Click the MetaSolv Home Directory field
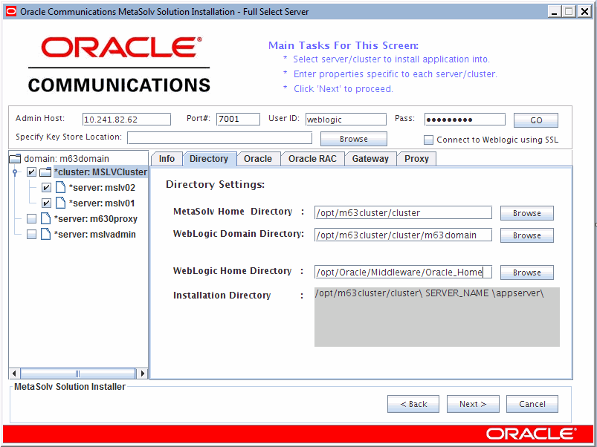Image resolution: width=597 pixels, height=447 pixels. pyautogui.click(x=404, y=212)
